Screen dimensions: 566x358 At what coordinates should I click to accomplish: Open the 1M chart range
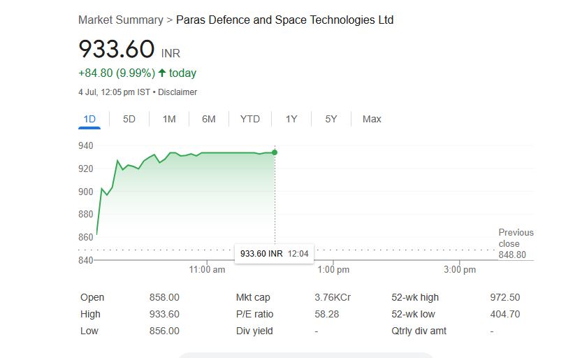click(169, 119)
